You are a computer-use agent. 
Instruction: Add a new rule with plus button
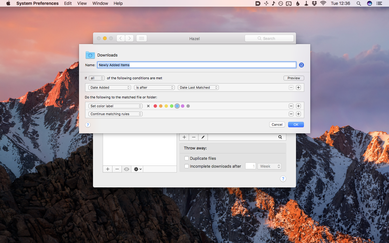(x=184, y=137)
